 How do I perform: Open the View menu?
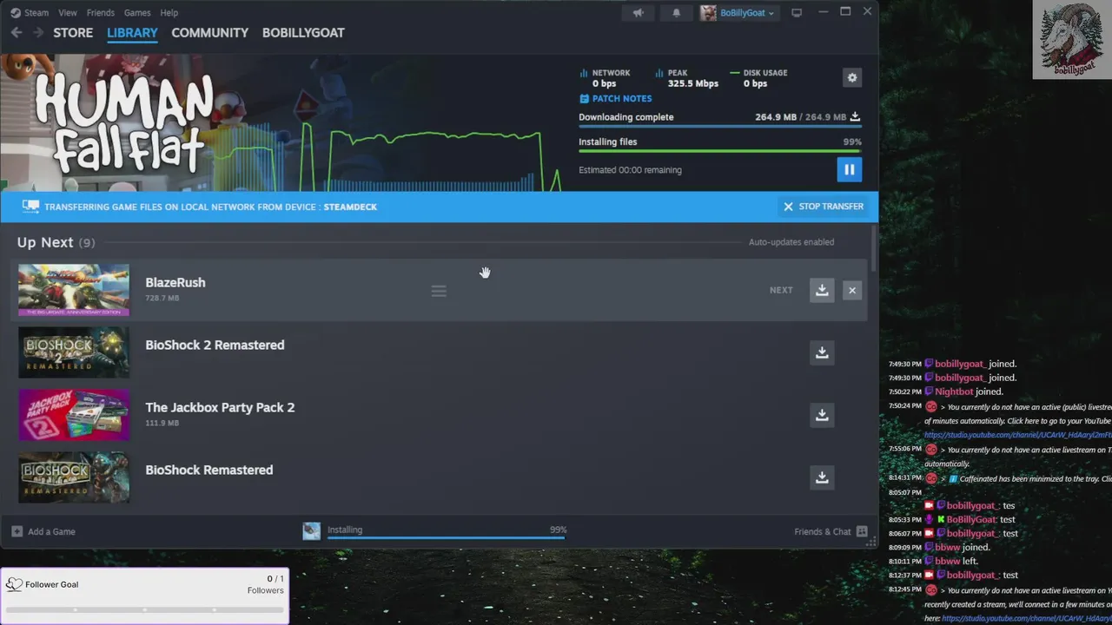click(x=68, y=13)
